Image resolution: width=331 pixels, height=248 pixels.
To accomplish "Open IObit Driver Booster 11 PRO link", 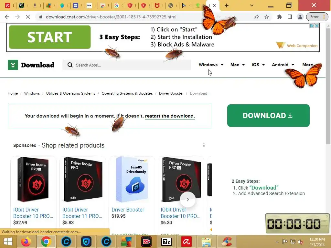I will click(82, 213).
